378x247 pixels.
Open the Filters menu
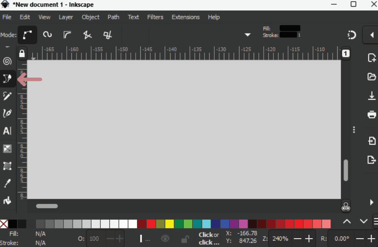pos(155,17)
